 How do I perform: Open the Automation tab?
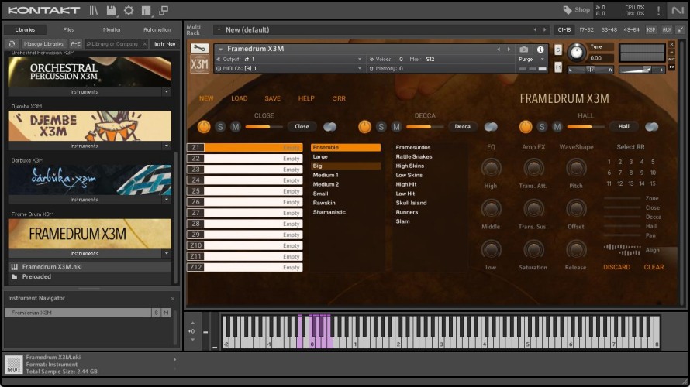[x=157, y=29]
